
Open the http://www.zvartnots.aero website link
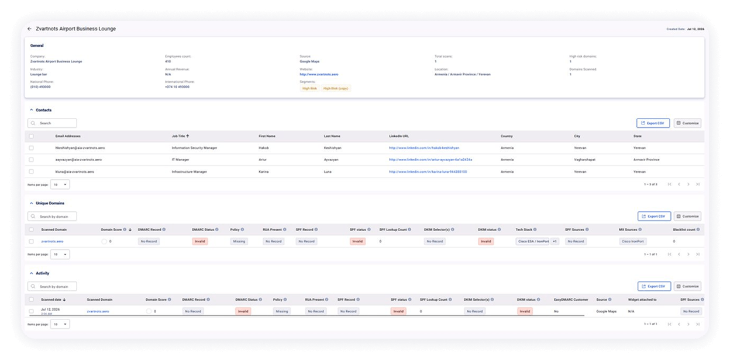click(319, 74)
